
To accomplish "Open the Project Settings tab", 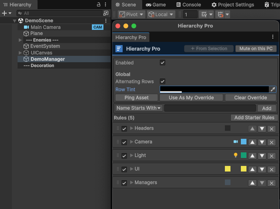I will pos(233,5).
